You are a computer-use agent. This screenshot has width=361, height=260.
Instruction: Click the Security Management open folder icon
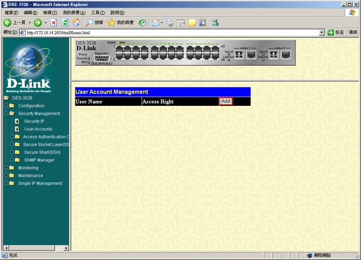coord(12,113)
